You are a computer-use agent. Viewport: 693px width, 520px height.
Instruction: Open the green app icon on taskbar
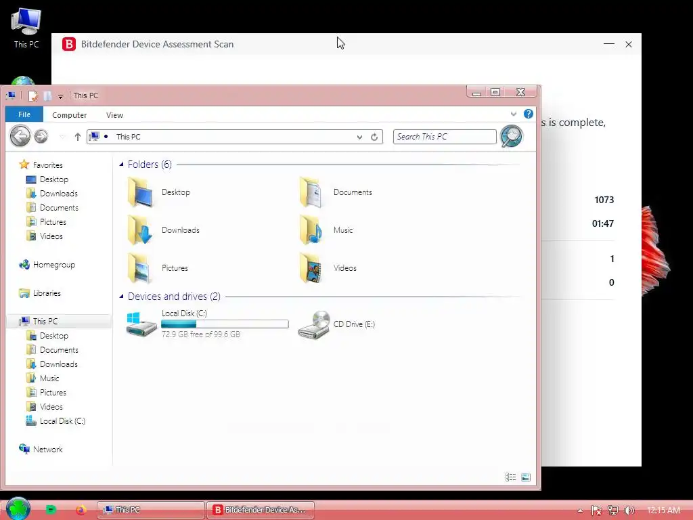[x=51, y=510]
